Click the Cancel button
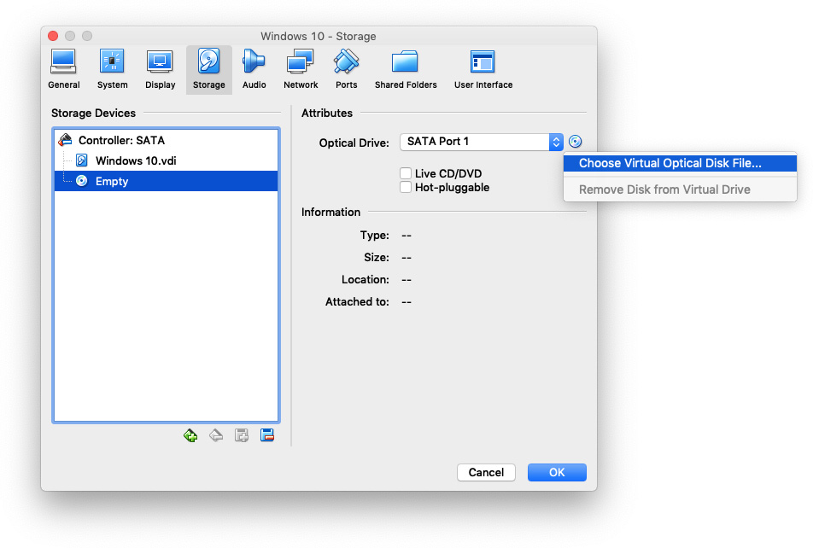 coord(486,472)
